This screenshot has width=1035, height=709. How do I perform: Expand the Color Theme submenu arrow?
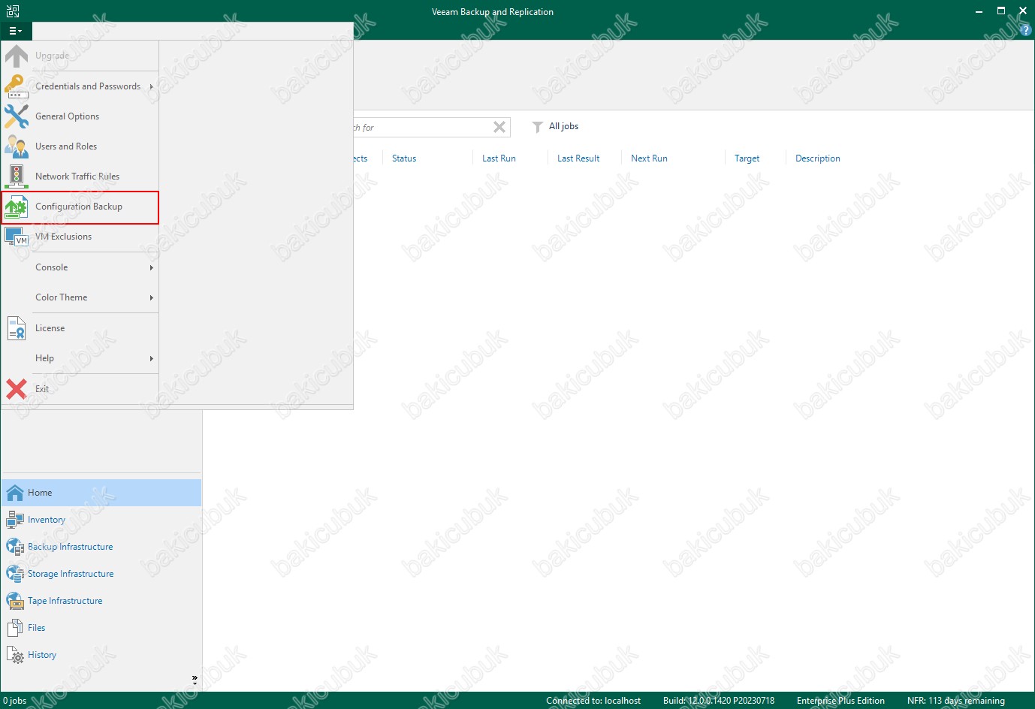151,297
